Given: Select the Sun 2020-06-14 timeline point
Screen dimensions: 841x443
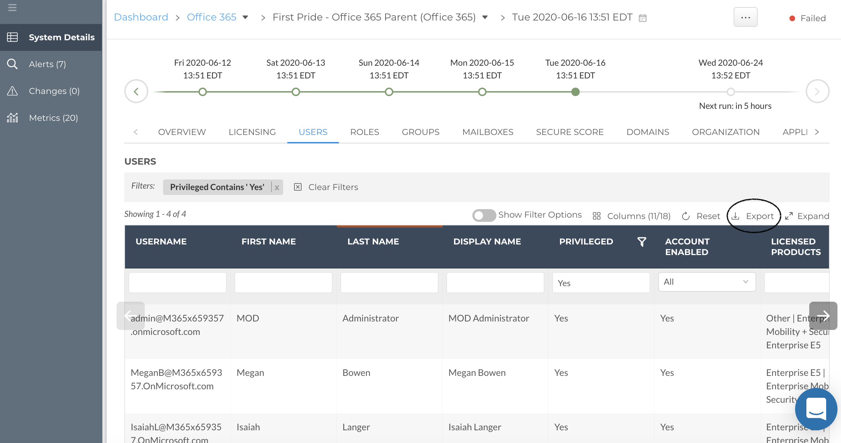Looking at the screenshot, I should click(389, 92).
